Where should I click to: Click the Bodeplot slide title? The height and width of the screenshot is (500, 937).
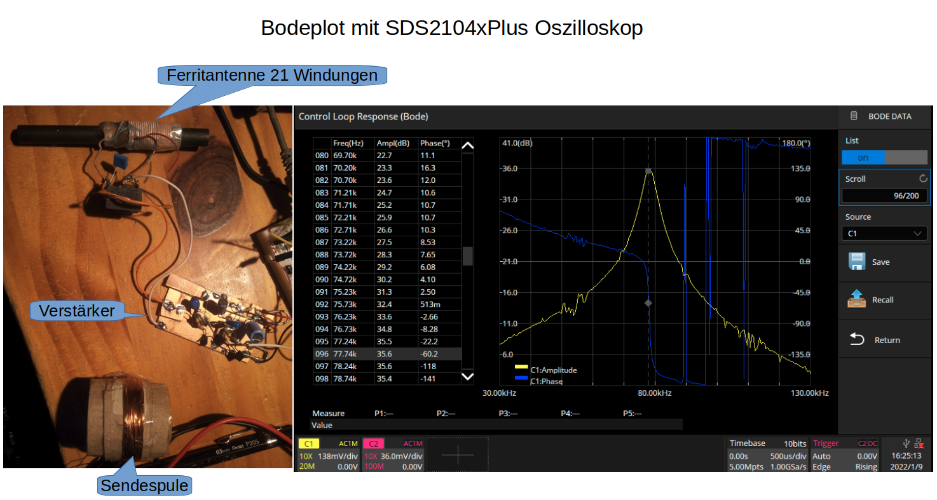click(452, 28)
